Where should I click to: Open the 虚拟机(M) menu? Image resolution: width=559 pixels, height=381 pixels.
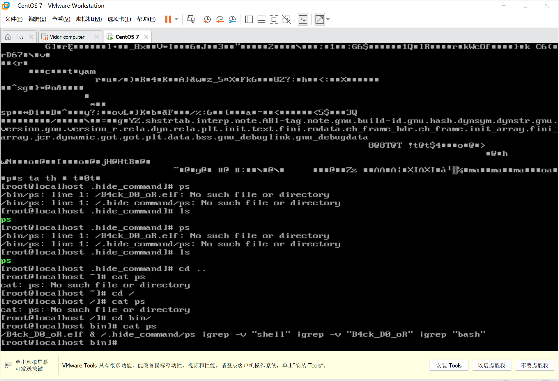click(x=89, y=19)
